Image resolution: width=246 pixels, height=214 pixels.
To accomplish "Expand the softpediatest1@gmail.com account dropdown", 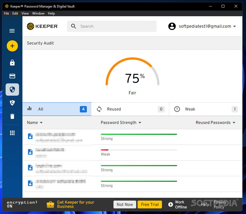I will click(235, 26).
